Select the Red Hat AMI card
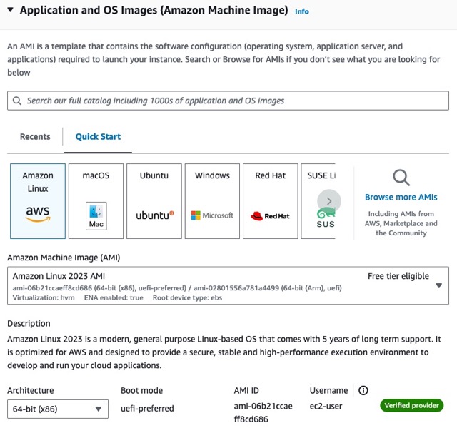Image resolution: width=457 pixels, height=433 pixels. coord(270,201)
